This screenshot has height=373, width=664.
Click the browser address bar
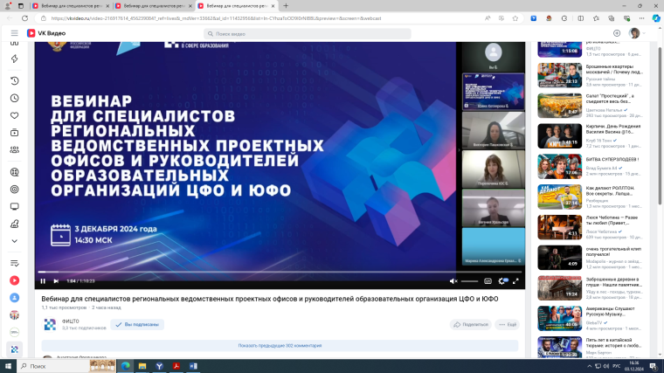(x=263, y=18)
